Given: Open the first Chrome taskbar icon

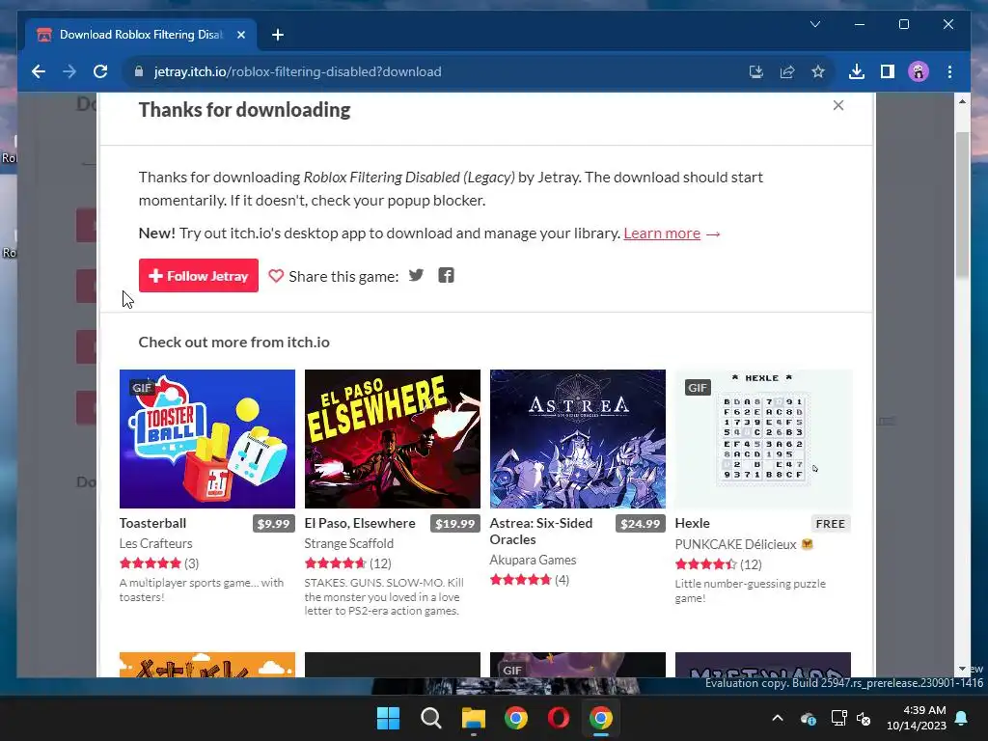Looking at the screenshot, I should (516, 718).
